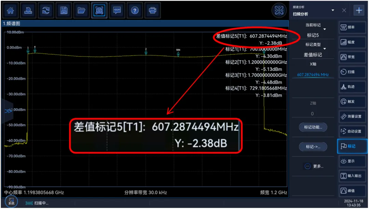Screen dimensions: 369x209
Task: Click the refresh arrows toolbar icon
Action: coord(46,11)
